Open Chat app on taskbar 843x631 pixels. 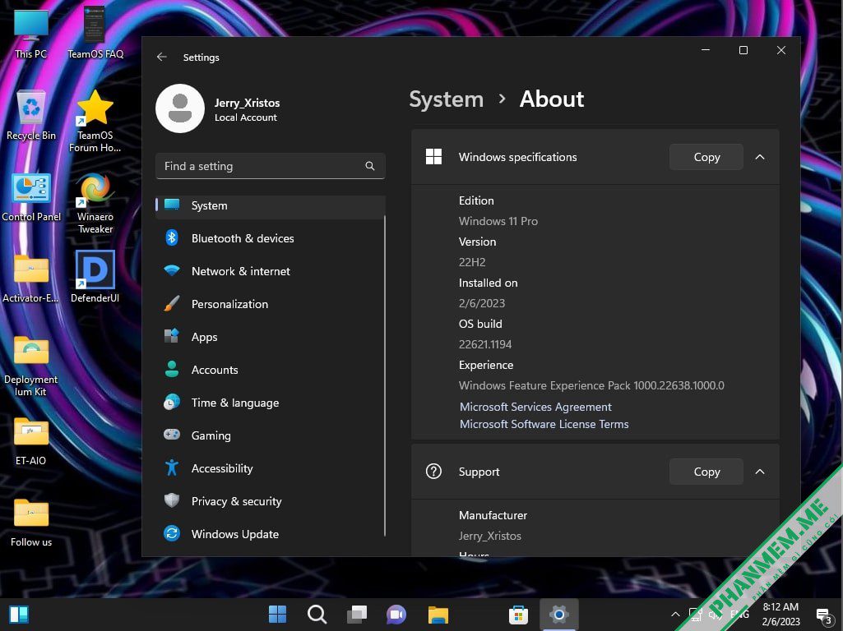pyautogui.click(x=396, y=615)
